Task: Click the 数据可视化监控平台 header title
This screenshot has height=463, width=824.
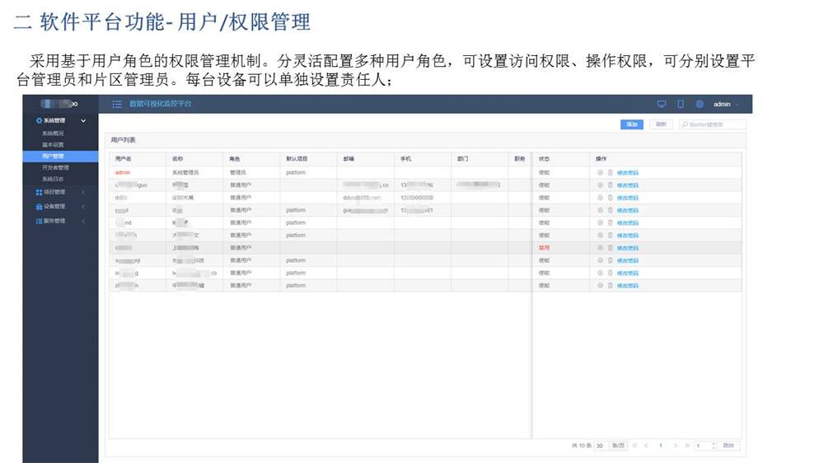Action: pos(161,104)
